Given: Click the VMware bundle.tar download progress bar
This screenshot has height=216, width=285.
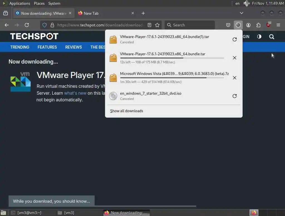Looking at the screenshot, I should (172, 58).
